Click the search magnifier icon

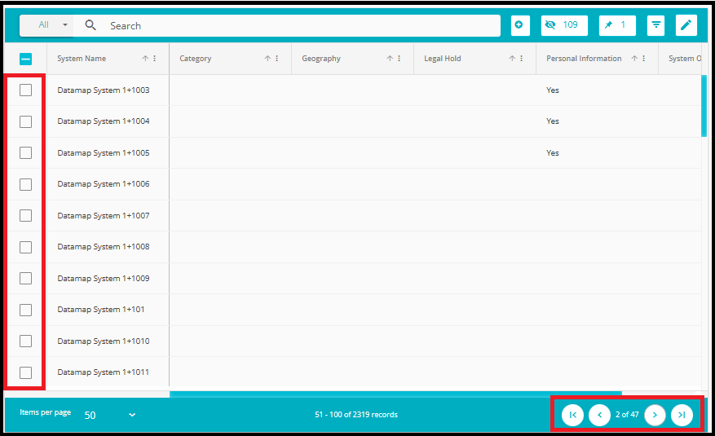pos(90,25)
